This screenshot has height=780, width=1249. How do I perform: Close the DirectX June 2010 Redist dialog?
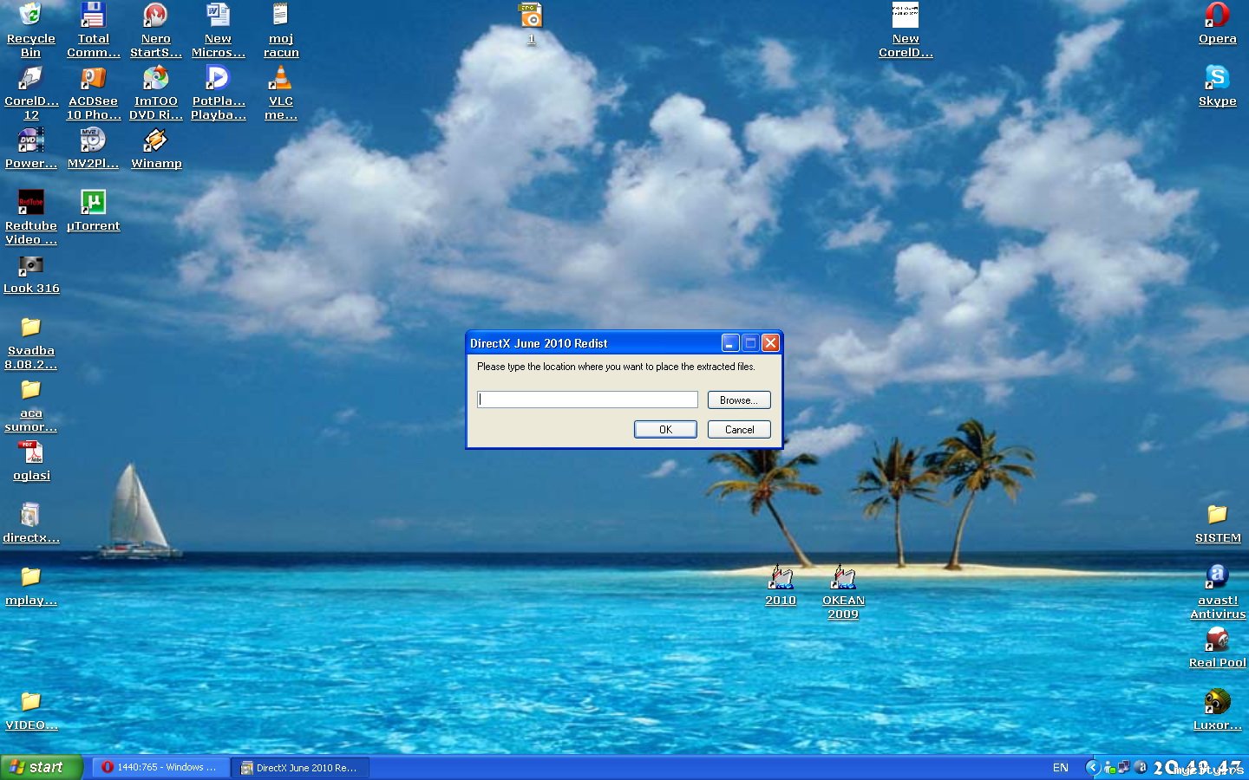pos(770,343)
